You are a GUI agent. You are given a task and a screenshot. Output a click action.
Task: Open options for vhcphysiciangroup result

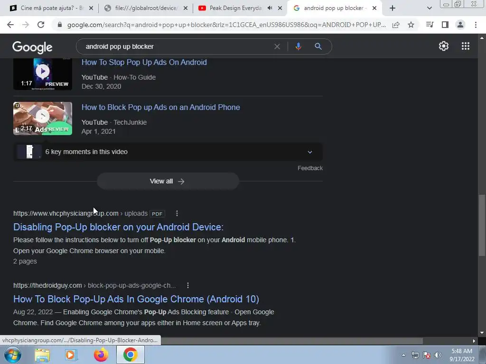pos(177,213)
